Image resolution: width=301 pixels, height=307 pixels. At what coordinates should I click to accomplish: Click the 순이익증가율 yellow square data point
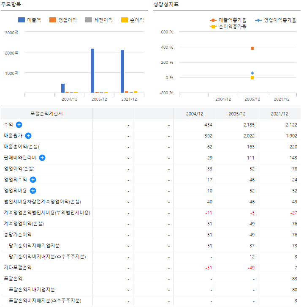click(x=252, y=78)
